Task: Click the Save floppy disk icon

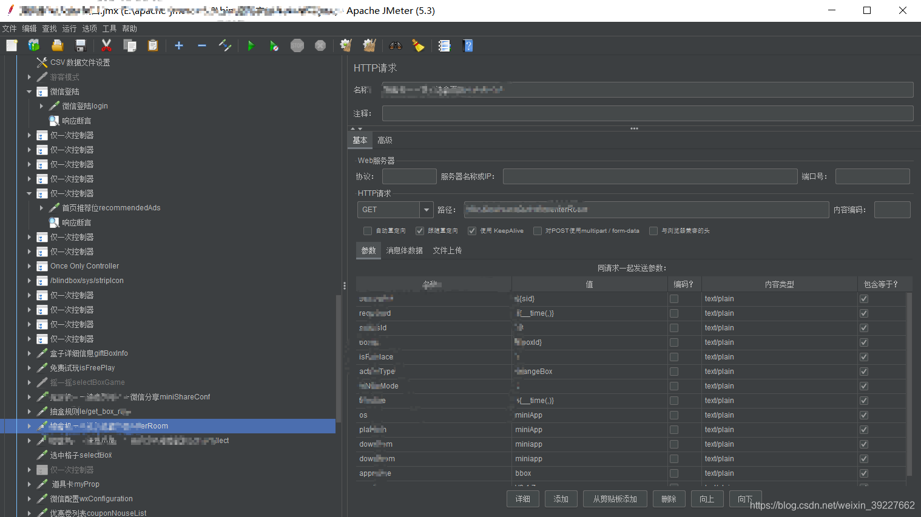Action: click(80, 45)
